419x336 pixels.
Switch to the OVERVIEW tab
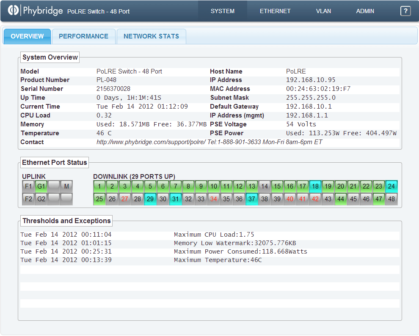coord(27,37)
